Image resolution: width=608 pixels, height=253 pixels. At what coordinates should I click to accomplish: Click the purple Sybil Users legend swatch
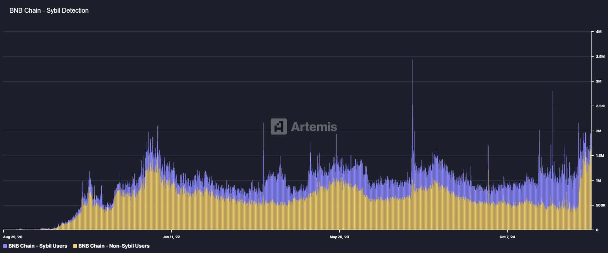tap(5, 246)
